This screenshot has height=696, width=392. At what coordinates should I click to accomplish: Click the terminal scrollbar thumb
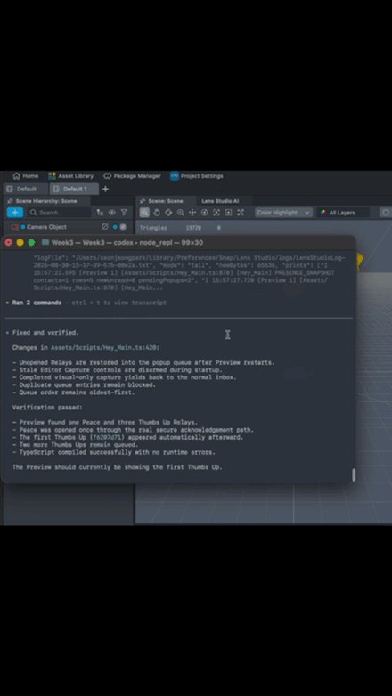[354, 474]
